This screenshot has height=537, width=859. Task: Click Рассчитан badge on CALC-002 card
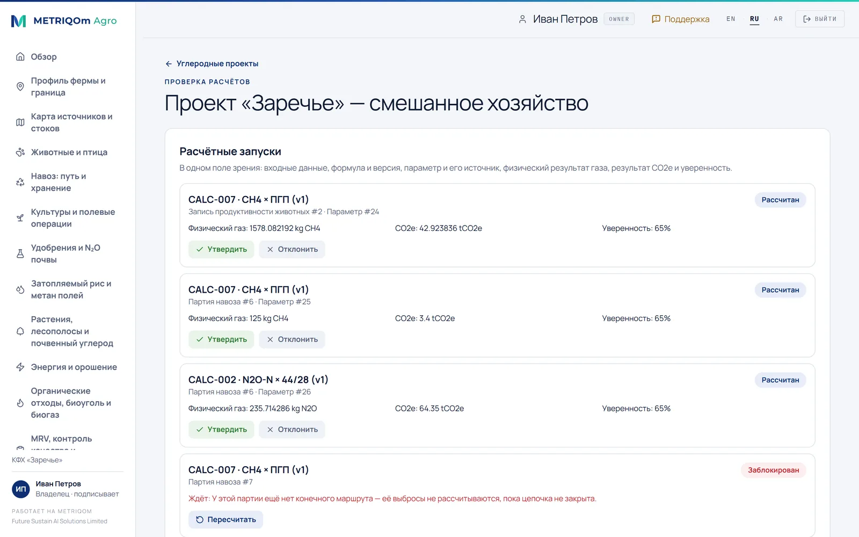pos(780,380)
